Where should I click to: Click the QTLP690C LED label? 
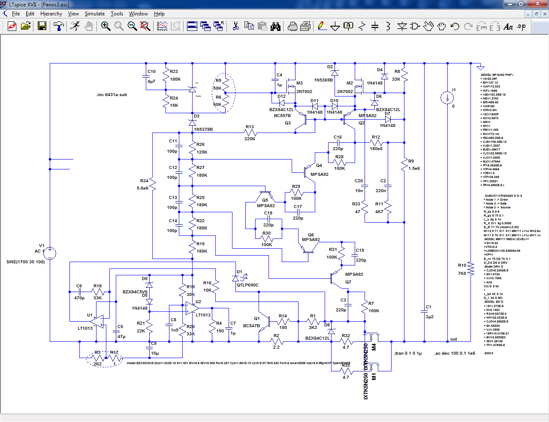point(248,285)
